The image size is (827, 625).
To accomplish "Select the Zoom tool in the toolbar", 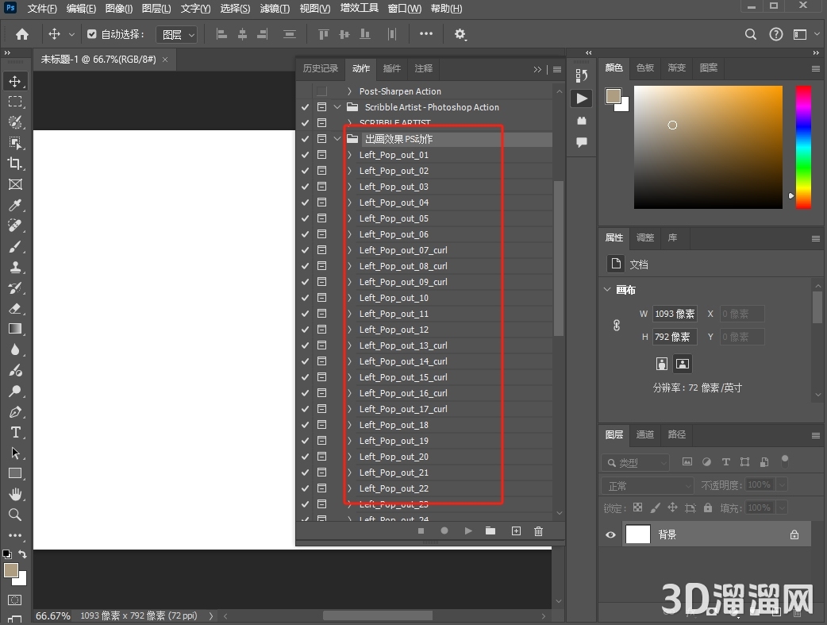I will 15,515.
